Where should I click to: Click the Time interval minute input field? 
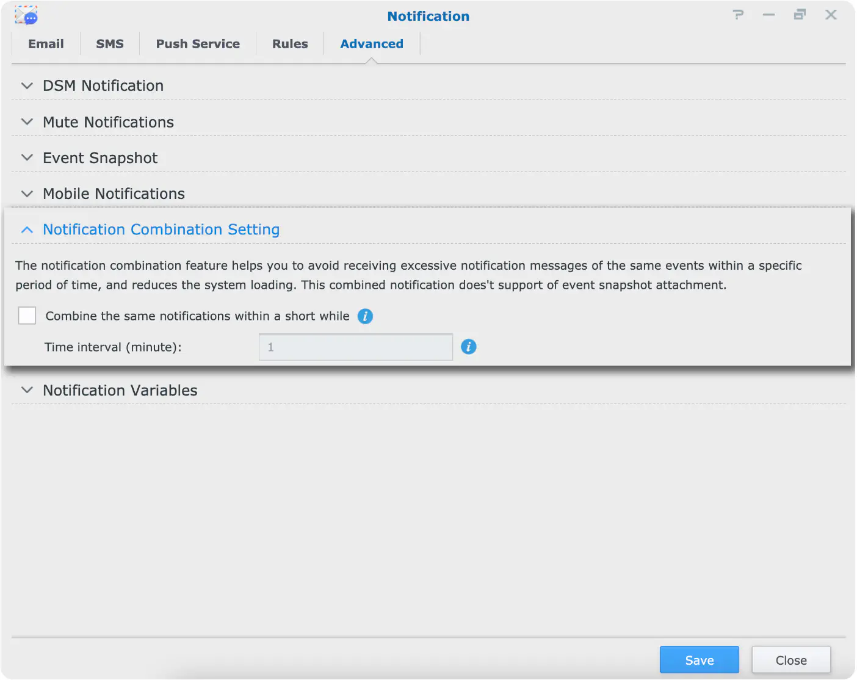[x=356, y=347]
